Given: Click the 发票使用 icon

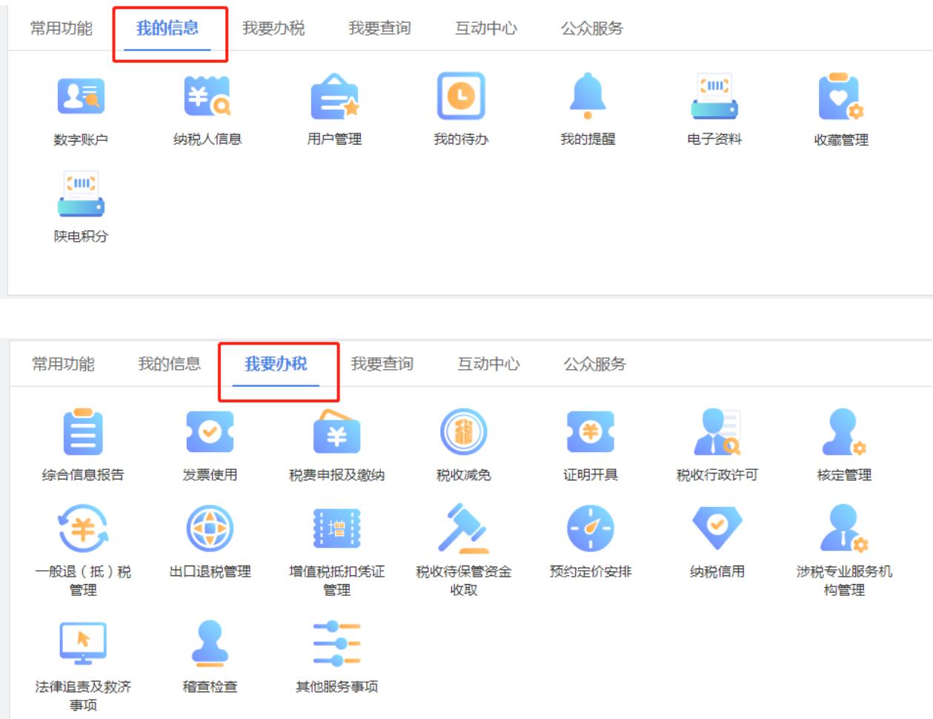Looking at the screenshot, I should (210, 432).
